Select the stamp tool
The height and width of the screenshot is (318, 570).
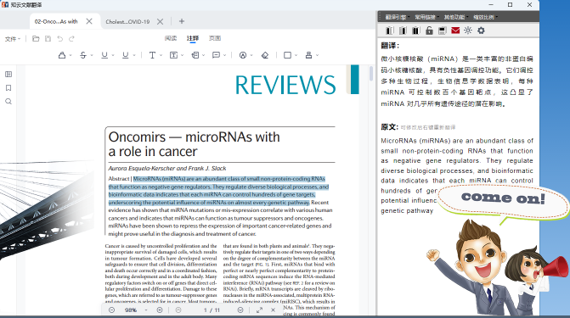pyautogui.click(x=308, y=55)
